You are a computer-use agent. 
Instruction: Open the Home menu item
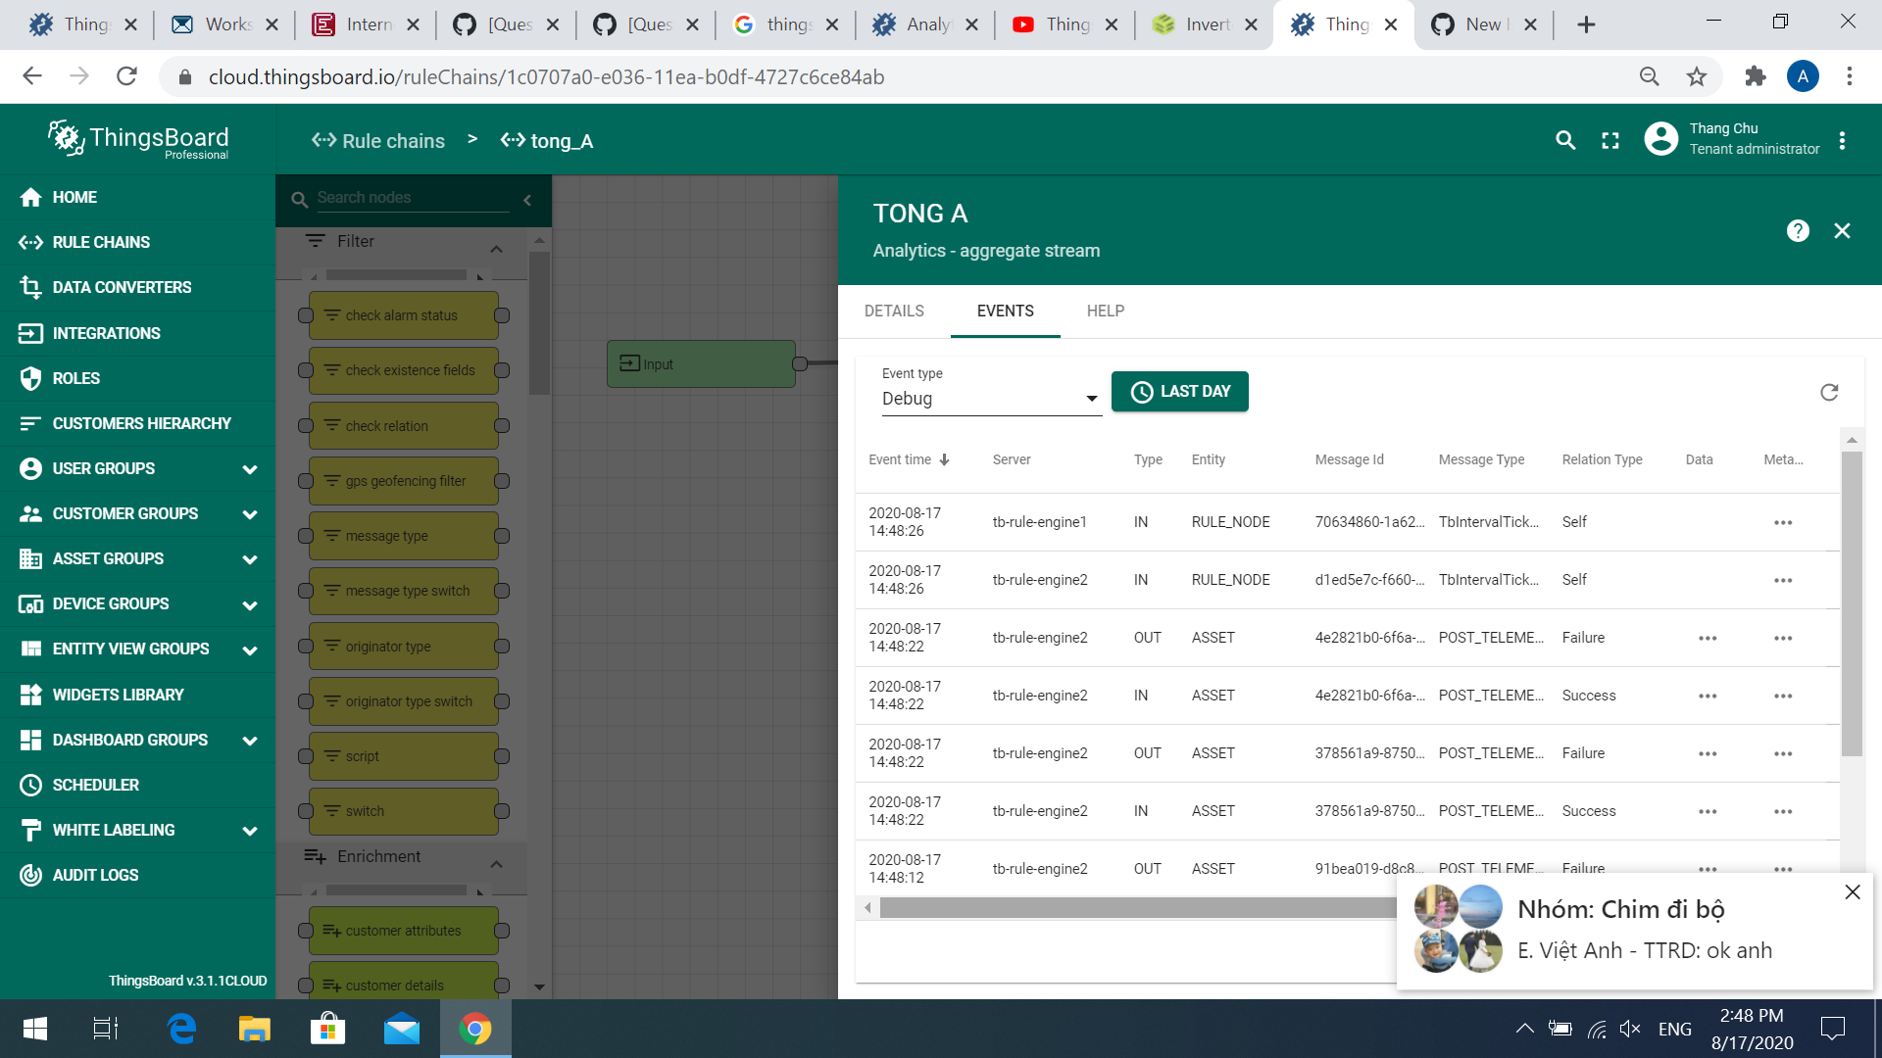pyautogui.click(x=137, y=197)
